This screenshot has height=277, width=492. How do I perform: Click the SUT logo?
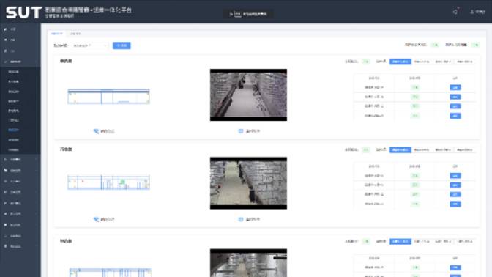tap(24, 12)
